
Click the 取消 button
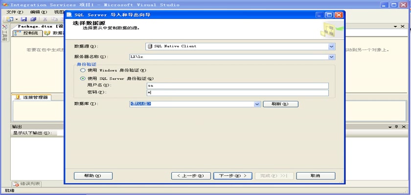(316, 175)
